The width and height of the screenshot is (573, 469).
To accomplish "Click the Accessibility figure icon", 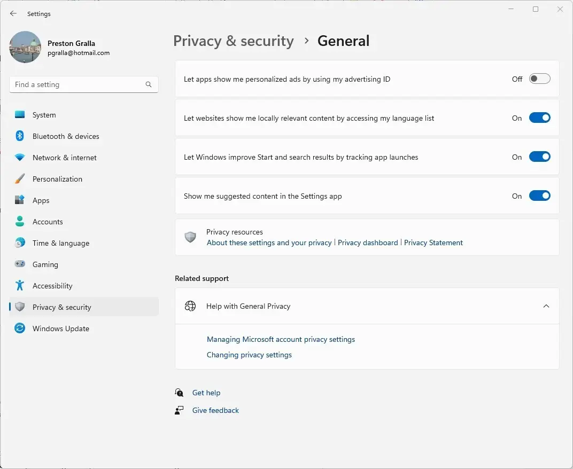I will click(x=20, y=285).
